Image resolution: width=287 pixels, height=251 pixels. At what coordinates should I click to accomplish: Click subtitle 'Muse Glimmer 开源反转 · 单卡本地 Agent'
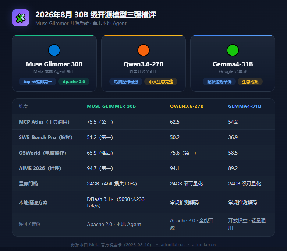point(81,24)
